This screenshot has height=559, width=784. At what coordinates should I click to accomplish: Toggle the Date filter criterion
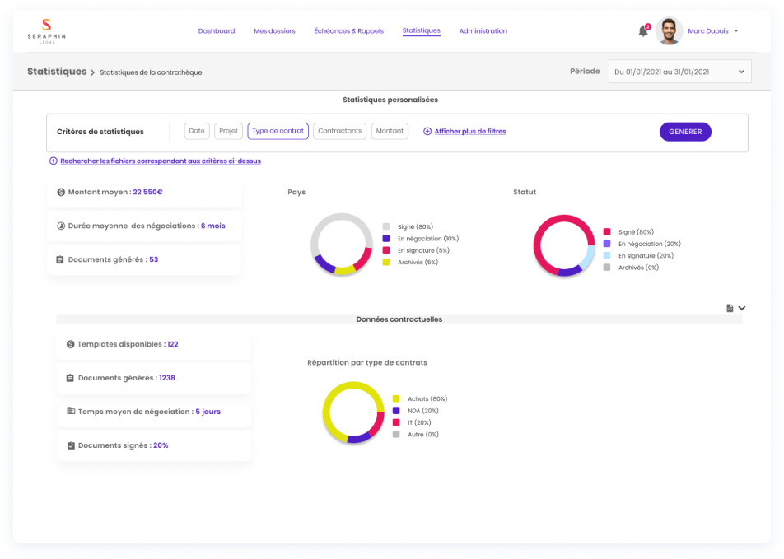click(x=196, y=130)
